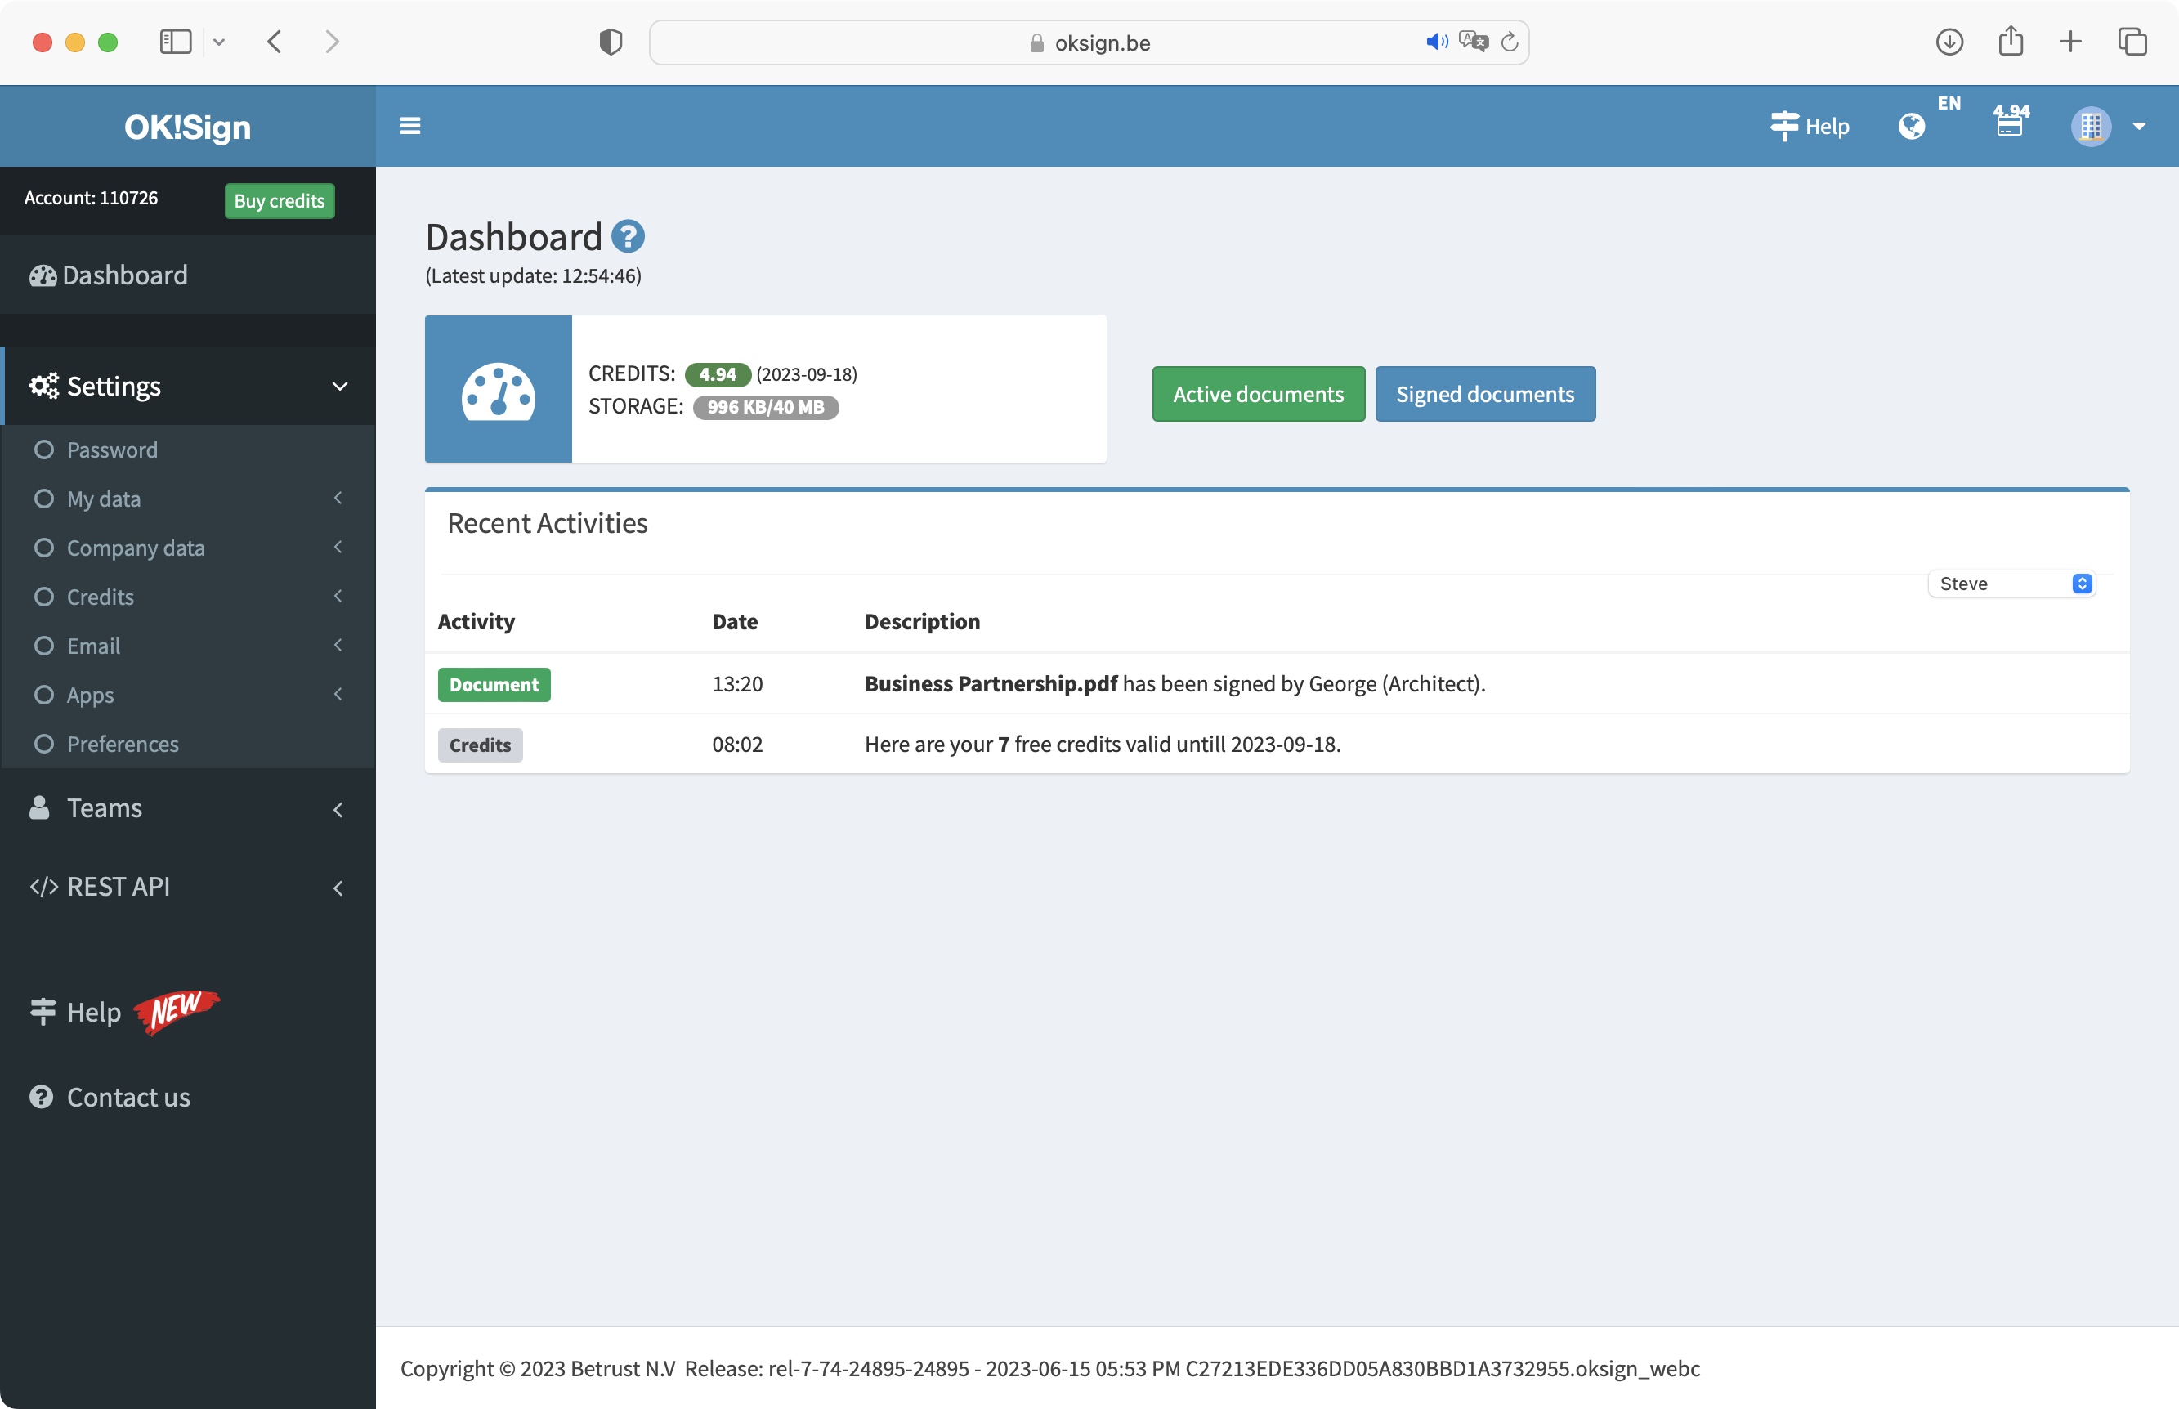Expand the REST API menu

click(x=187, y=887)
